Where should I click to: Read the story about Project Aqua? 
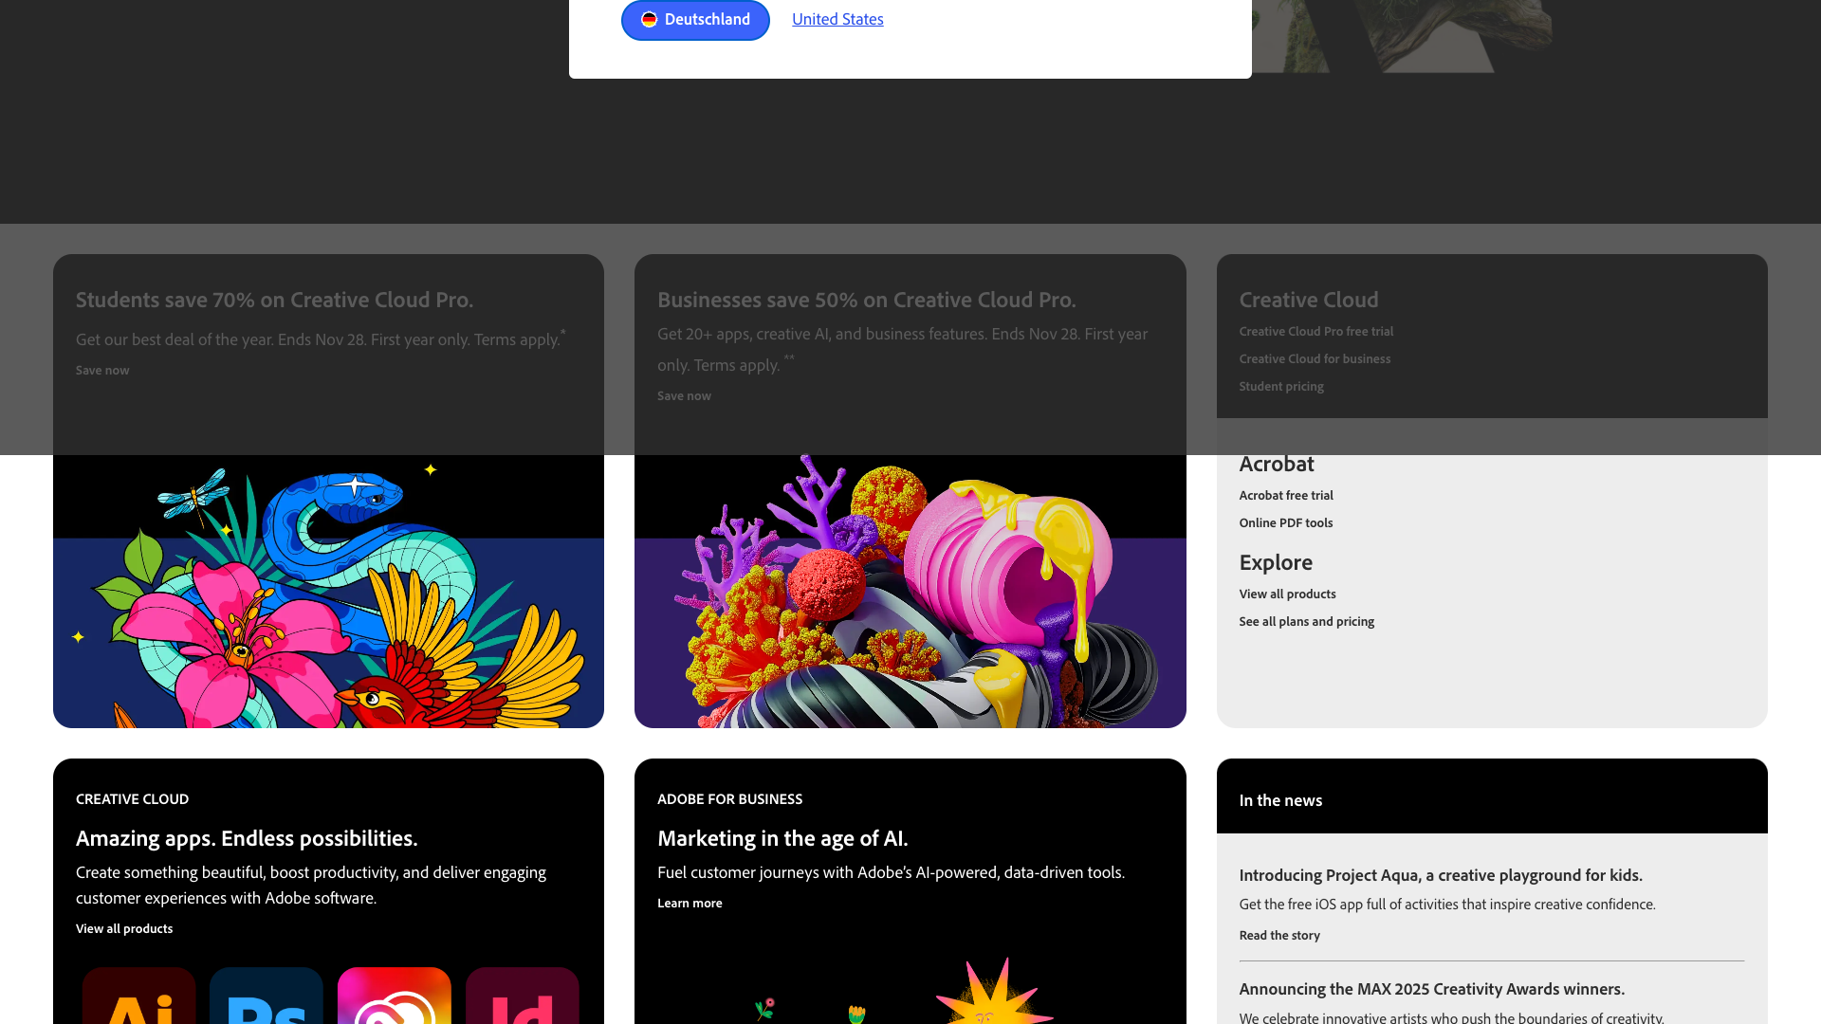click(x=1278, y=935)
